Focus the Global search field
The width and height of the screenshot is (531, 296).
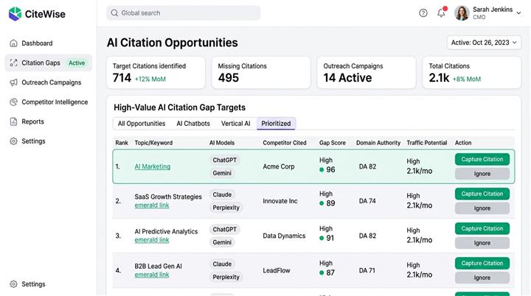(x=183, y=13)
